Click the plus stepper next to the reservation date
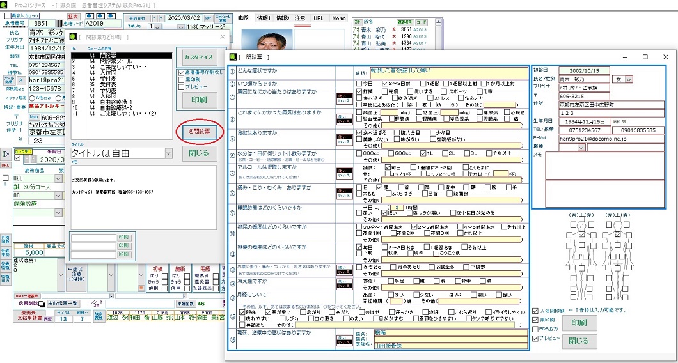 161,19
